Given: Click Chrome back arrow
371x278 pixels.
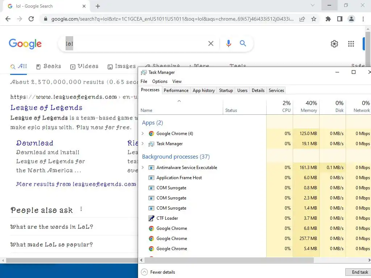Looking at the screenshot, I should point(8,19).
